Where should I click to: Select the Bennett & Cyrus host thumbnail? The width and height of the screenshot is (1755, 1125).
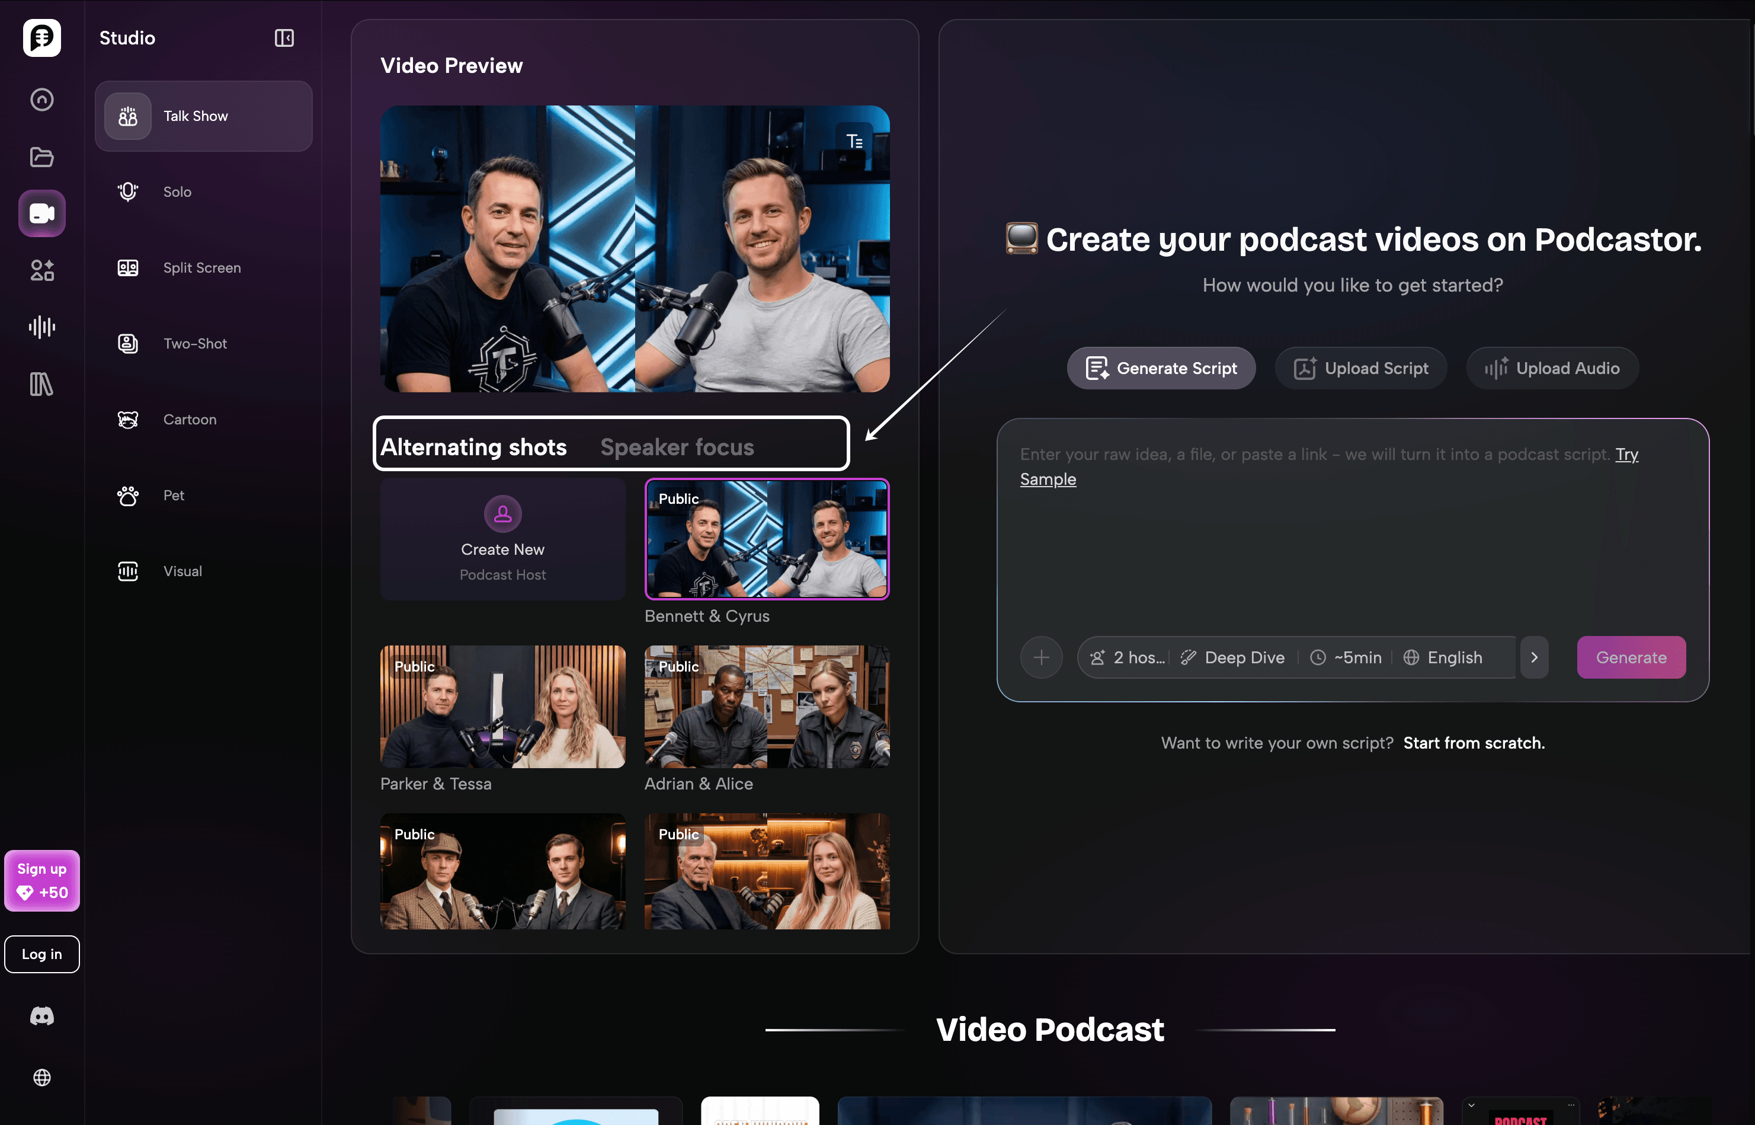click(x=767, y=540)
